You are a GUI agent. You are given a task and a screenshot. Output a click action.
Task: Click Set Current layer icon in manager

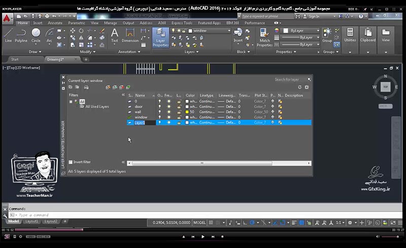128,87
